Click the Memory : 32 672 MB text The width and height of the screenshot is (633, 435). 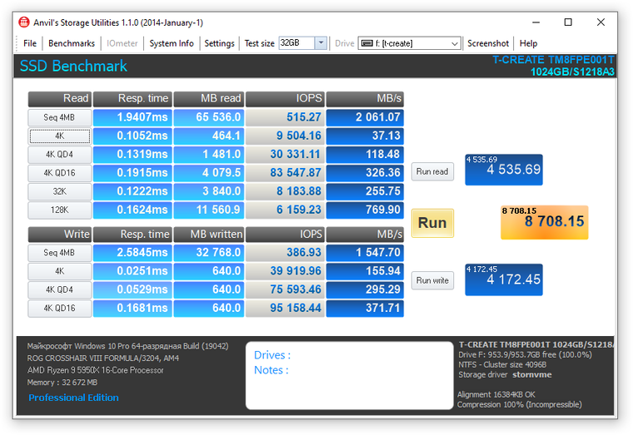coord(62,383)
